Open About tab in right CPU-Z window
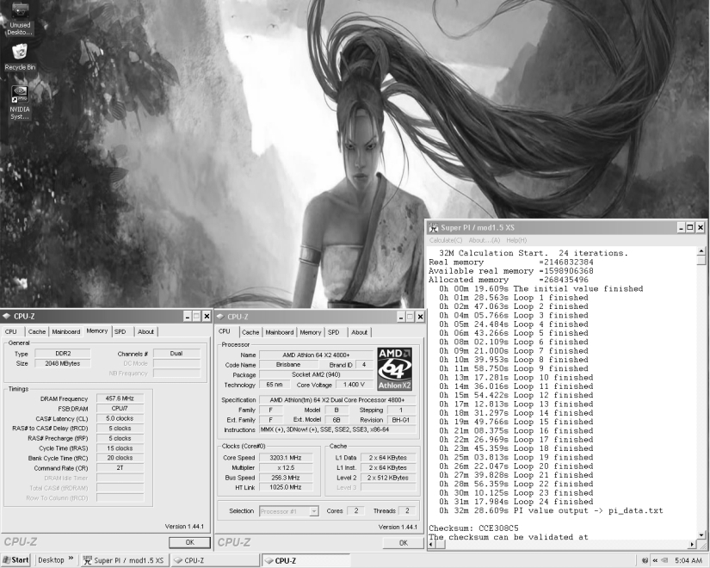This screenshot has width=710, height=568. coord(360,332)
